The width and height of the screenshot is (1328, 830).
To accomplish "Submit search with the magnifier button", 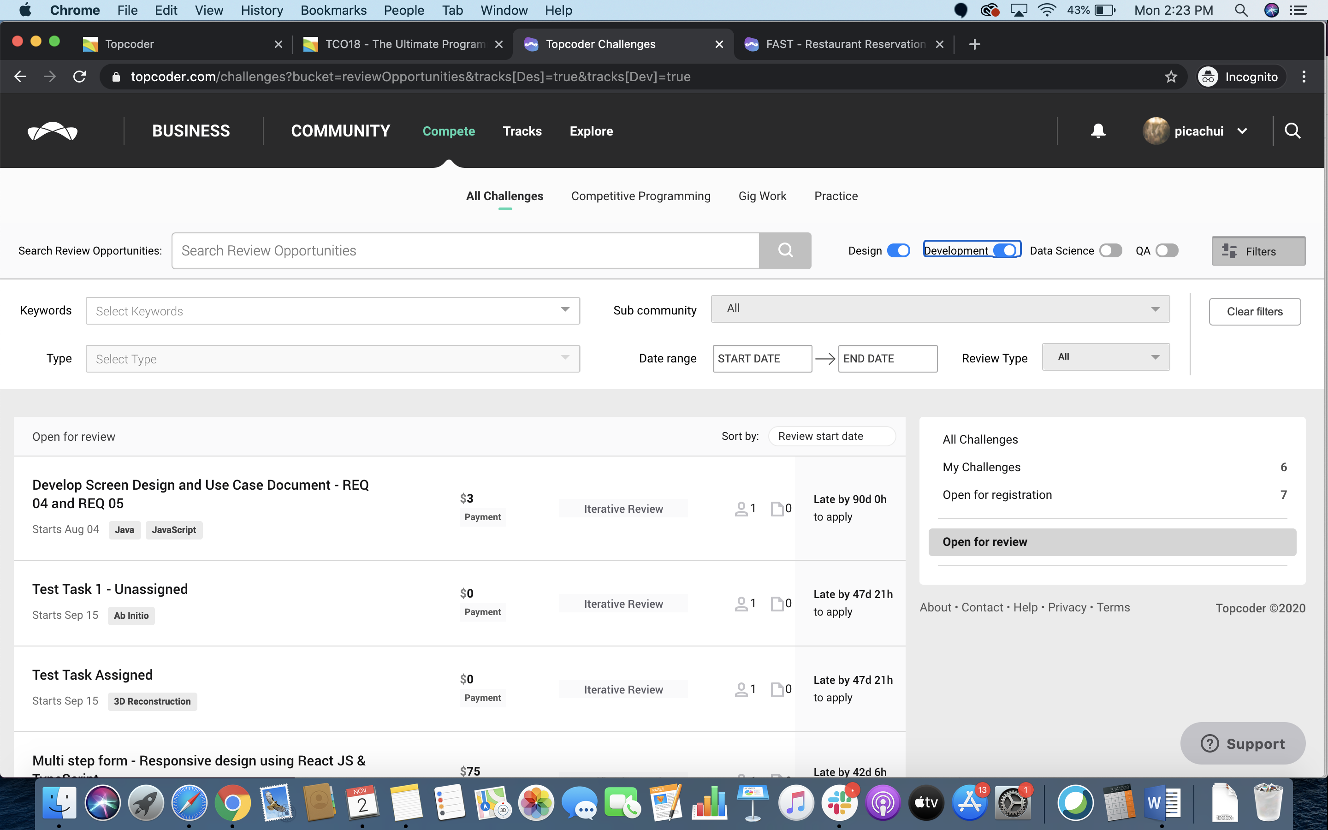I will tap(785, 250).
